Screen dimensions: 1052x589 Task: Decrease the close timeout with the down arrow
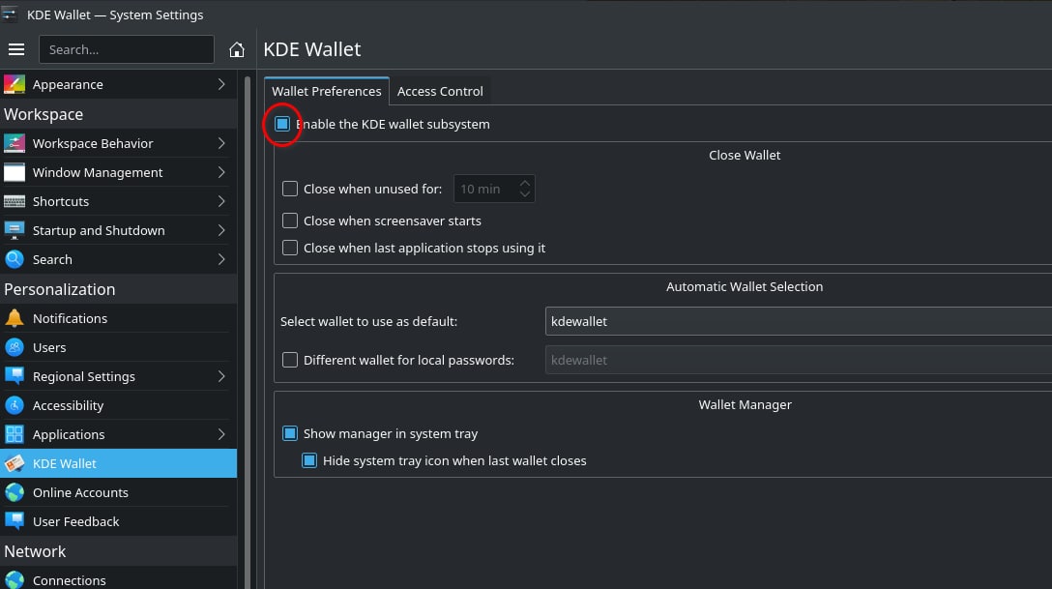pos(525,194)
